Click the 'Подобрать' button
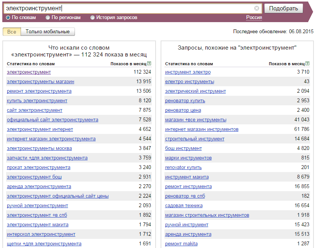Image resolution: width=320 pixels, height=248 pixels. pyautogui.click(x=283, y=8)
